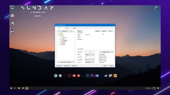Screen dimensions: 170x95
Task: Open the Position dropdown set to Normal
Action: point(90,55)
